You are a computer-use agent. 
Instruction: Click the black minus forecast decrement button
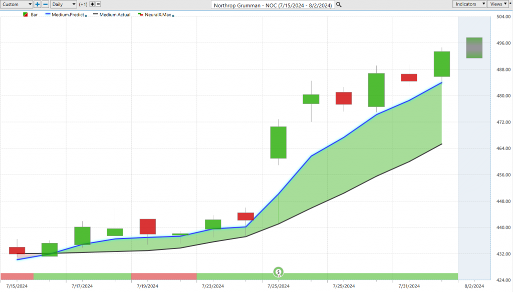tap(99, 4)
